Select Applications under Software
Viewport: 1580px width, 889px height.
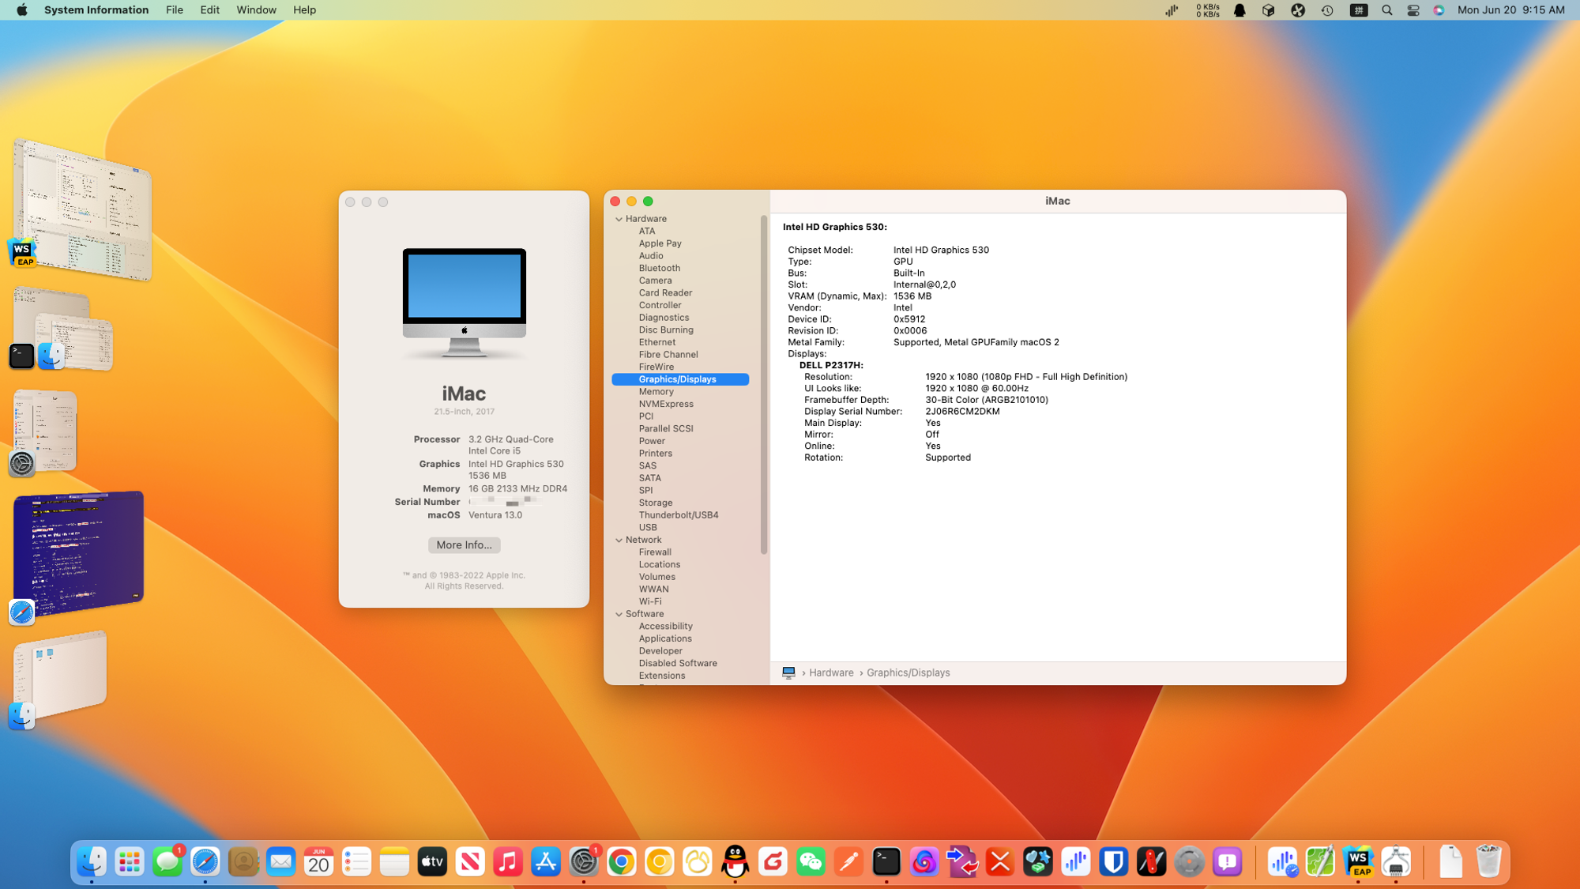(x=665, y=638)
